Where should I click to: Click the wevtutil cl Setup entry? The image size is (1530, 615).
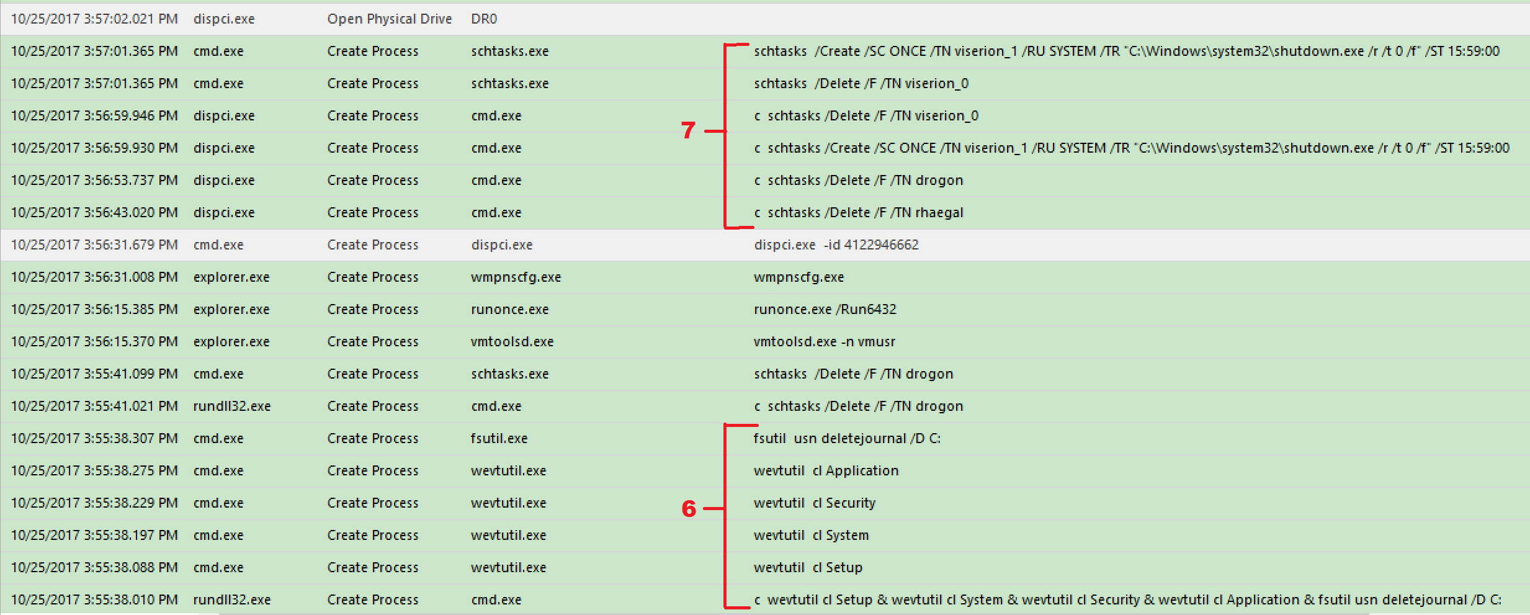[808, 567]
